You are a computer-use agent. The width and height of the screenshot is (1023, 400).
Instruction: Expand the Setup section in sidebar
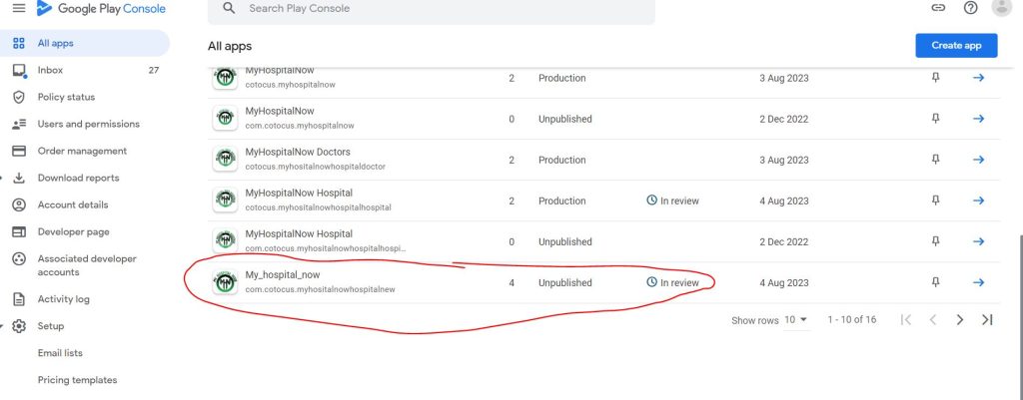50,326
